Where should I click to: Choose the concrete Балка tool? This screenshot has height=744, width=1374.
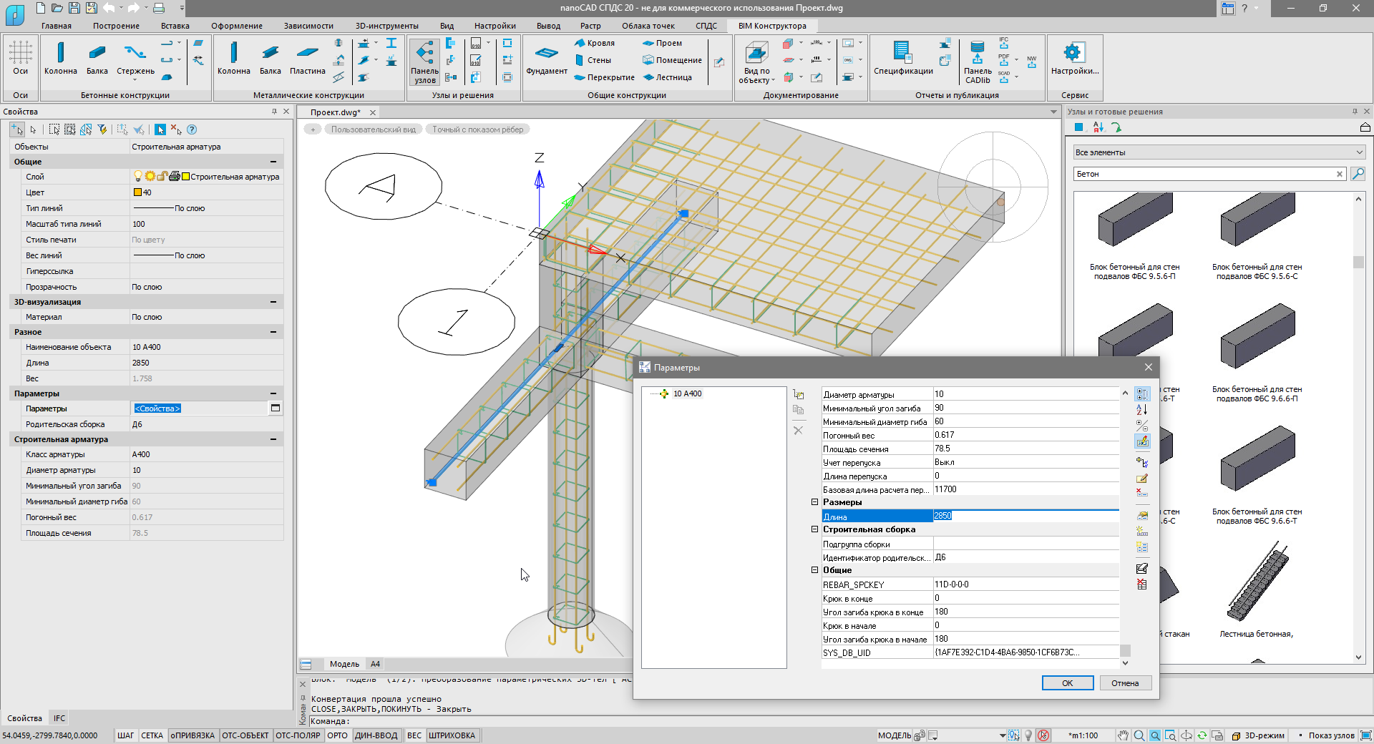(97, 58)
